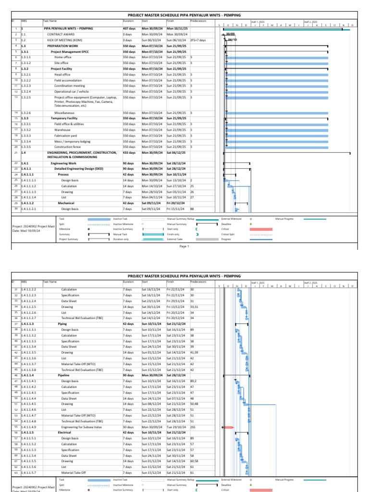Select the CONTRACT AWARD task name
This screenshot has width=369, height=492.
click(x=61, y=35)
